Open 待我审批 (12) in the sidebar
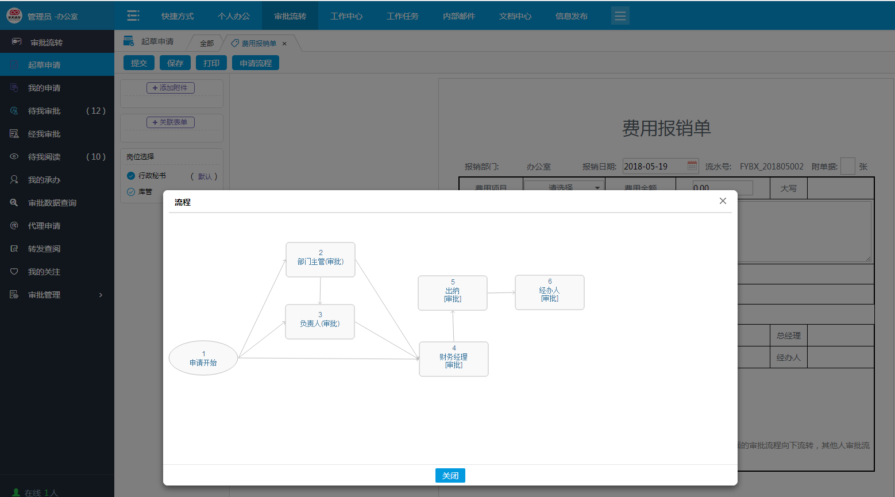The height and width of the screenshot is (497, 895). 57,111
